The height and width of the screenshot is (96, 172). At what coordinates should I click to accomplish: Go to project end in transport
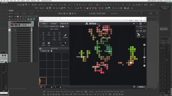click(62, 14)
